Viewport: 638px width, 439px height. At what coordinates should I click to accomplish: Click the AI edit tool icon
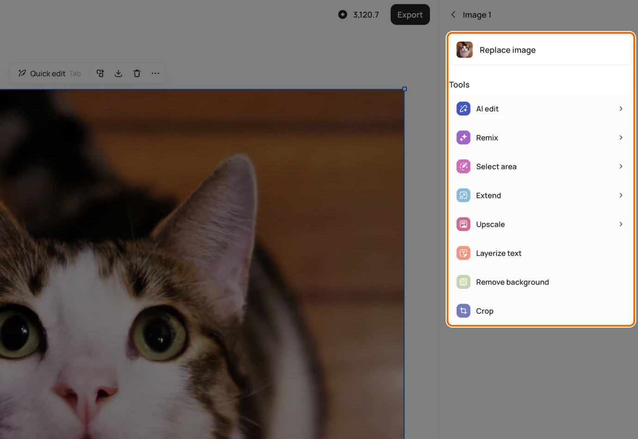[x=463, y=109]
